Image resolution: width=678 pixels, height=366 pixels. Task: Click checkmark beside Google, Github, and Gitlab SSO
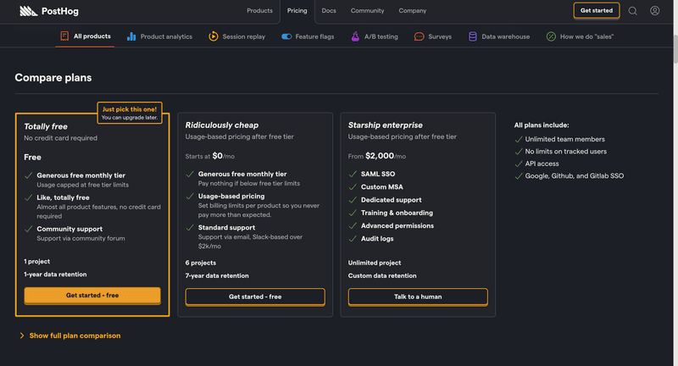(519, 176)
